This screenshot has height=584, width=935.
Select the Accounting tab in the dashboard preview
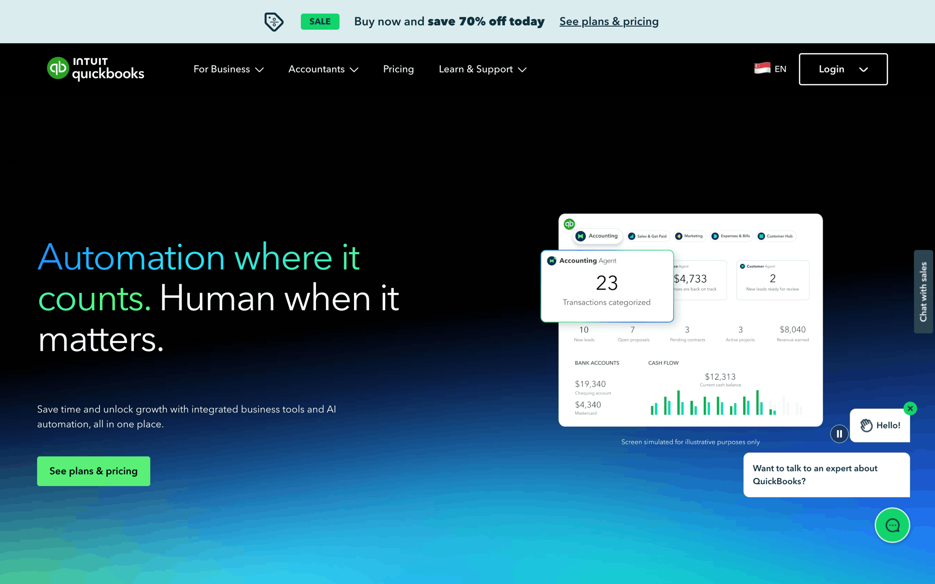[598, 236]
